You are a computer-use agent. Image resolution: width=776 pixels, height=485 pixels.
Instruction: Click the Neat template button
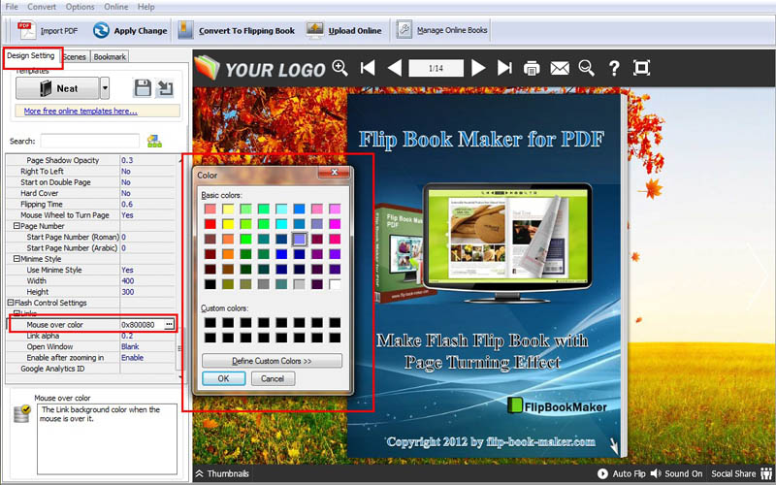pyautogui.click(x=57, y=88)
